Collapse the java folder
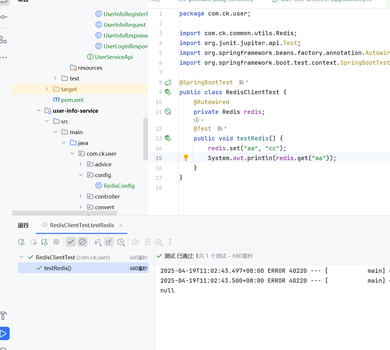Image resolution: width=390 pixels, height=350 pixels. pyautogui.click(x=64, y=143)
